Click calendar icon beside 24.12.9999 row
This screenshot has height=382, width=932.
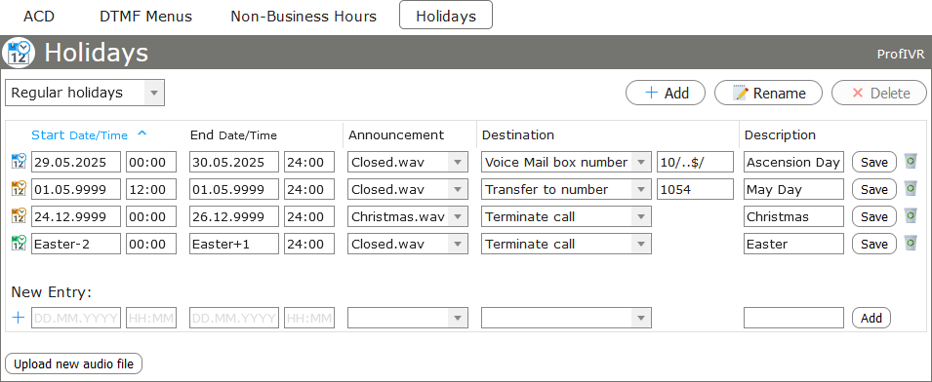pos(19,215)
